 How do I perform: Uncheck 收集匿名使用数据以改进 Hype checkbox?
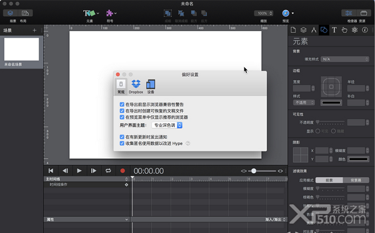coord(122,143)
